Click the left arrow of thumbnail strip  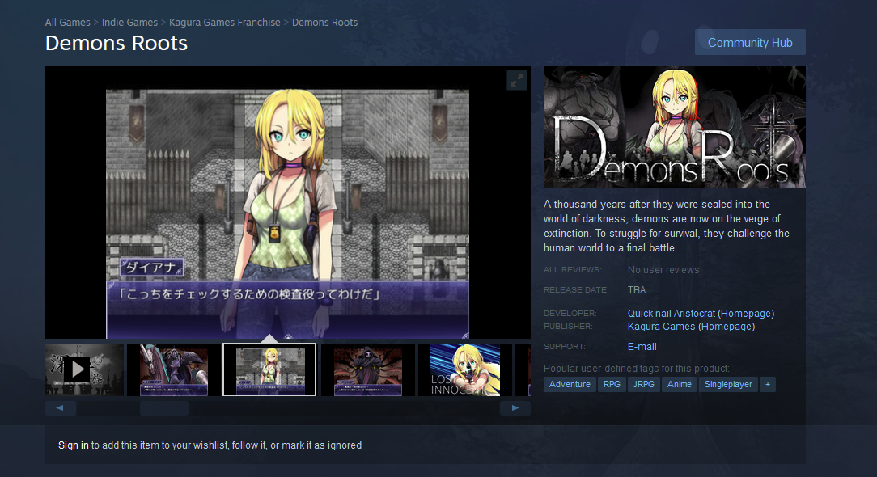(x=61, y=408)
